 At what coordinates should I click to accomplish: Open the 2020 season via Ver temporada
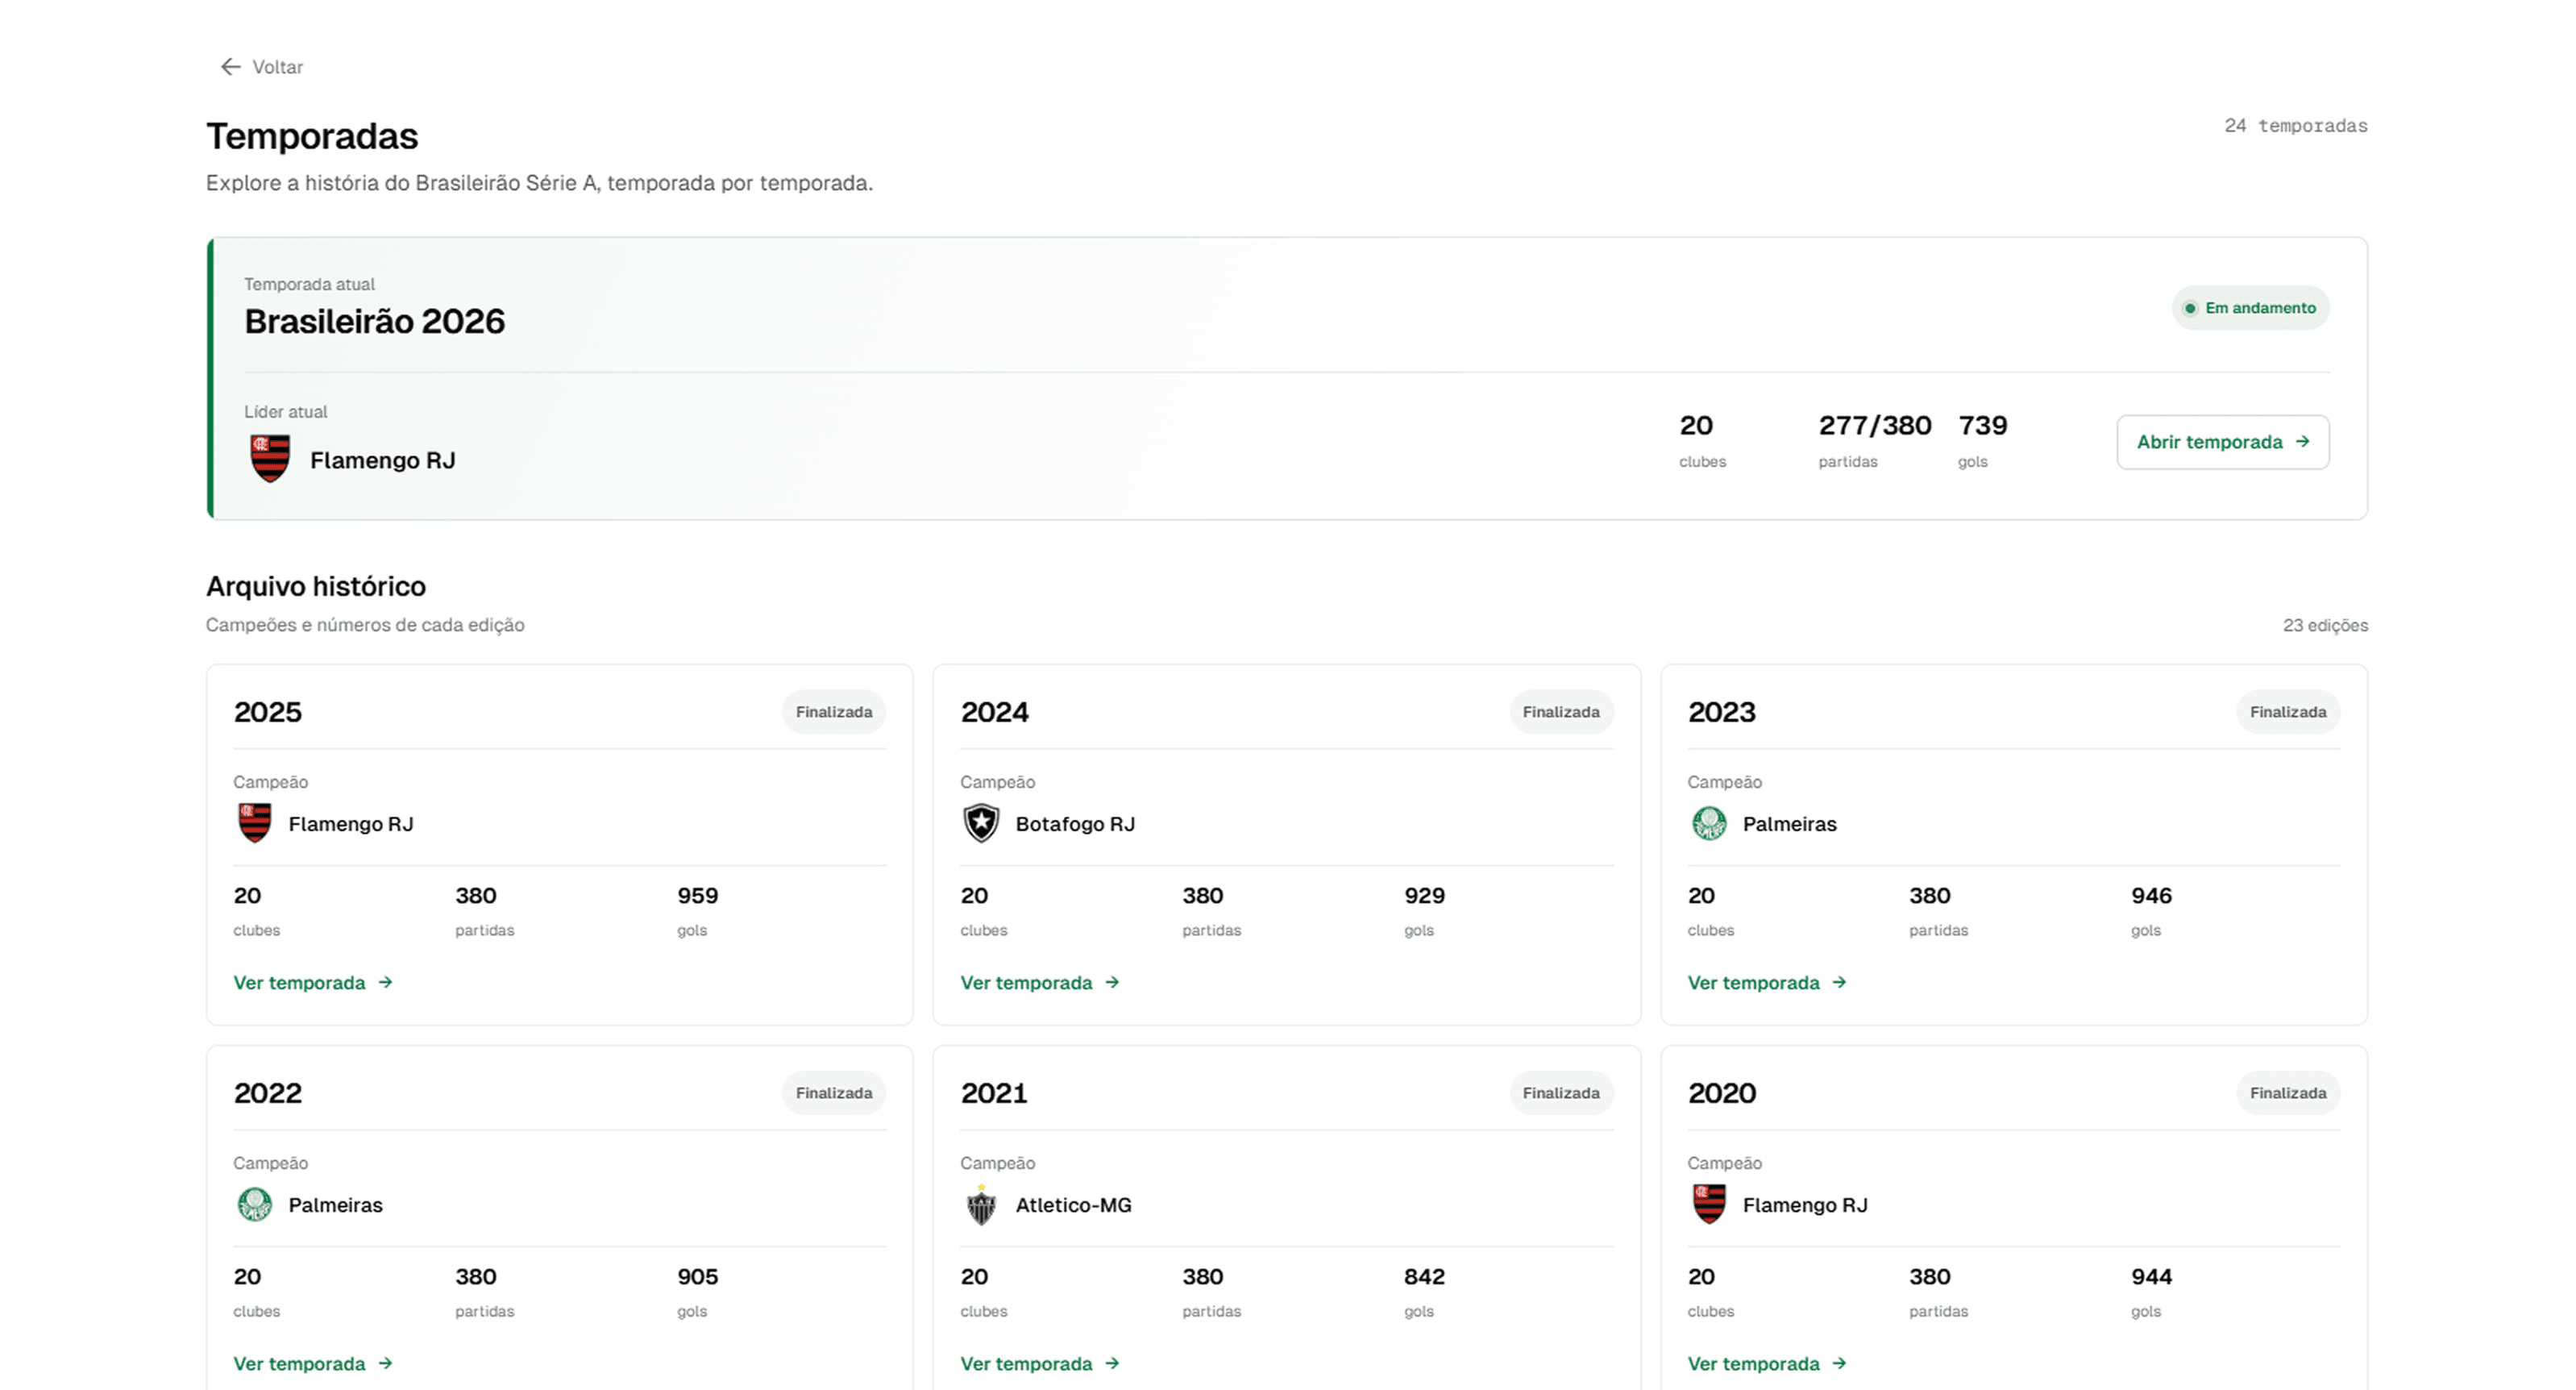[x=1767, y=1364]
